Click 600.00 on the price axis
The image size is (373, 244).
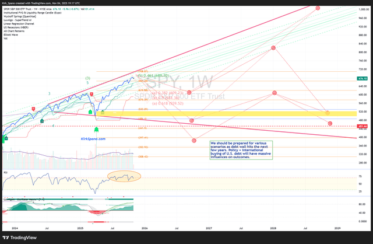(363, 95)
